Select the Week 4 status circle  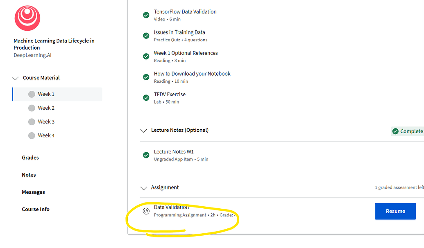pyautogui.click(x=32, y=135)
